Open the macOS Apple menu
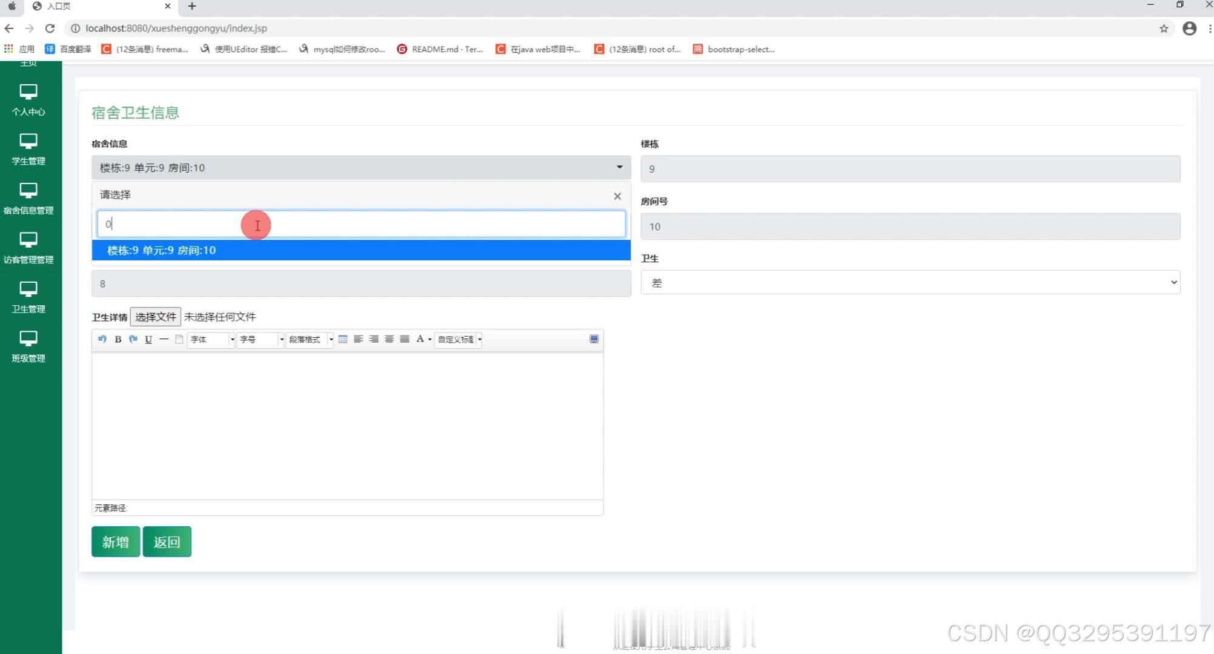Screen dimensions: 1214x654 (x=11, y=6)
